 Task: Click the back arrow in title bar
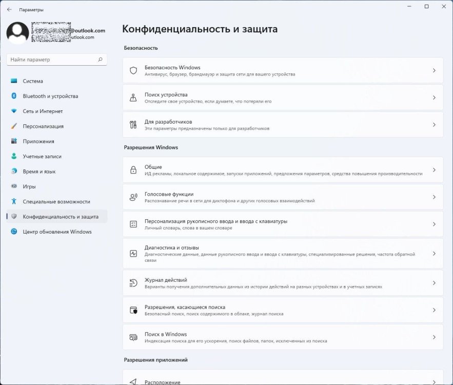9,10
